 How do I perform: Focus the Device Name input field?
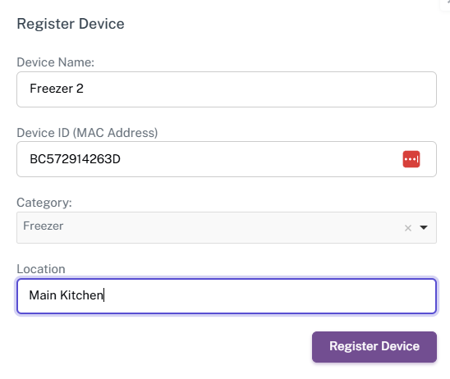click(227, 89)
